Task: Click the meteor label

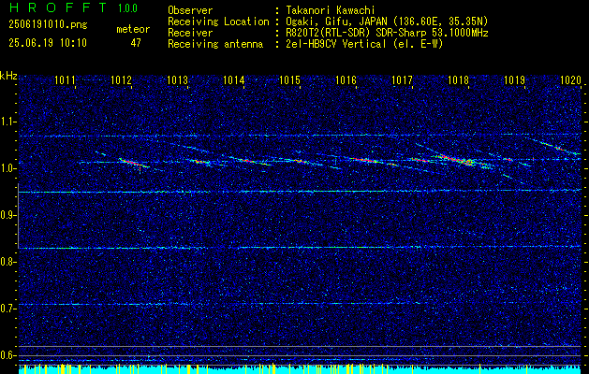Action: point(133,29)
